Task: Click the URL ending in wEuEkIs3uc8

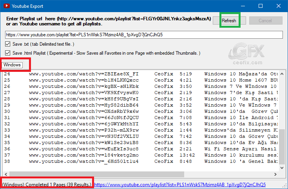Action: pos(83,149)
